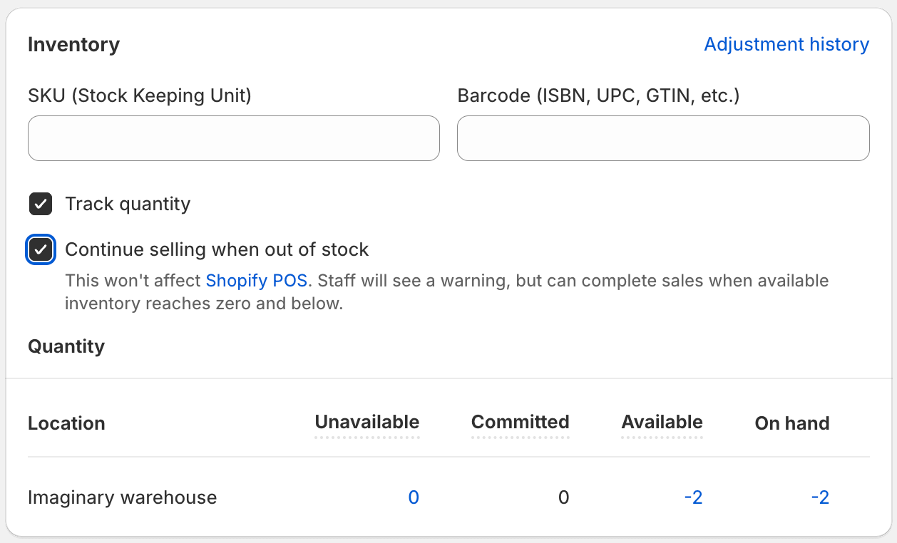897x543 pixels.
Task: Edit the Available quantity value -2
Action: pyautogui.click(x=693, y=497)
